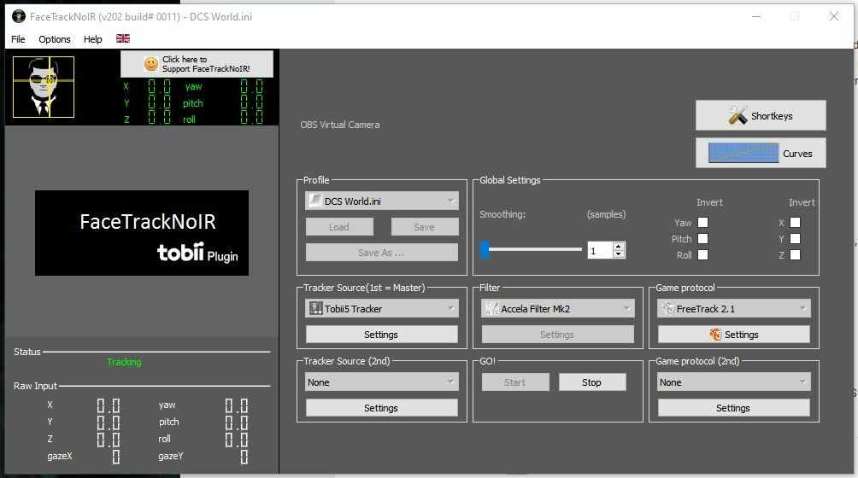The width and height of the screenshot is (858, 478).
Task: Click the Support FaceTrackNoIR banner button
Action: coord(197,64)
